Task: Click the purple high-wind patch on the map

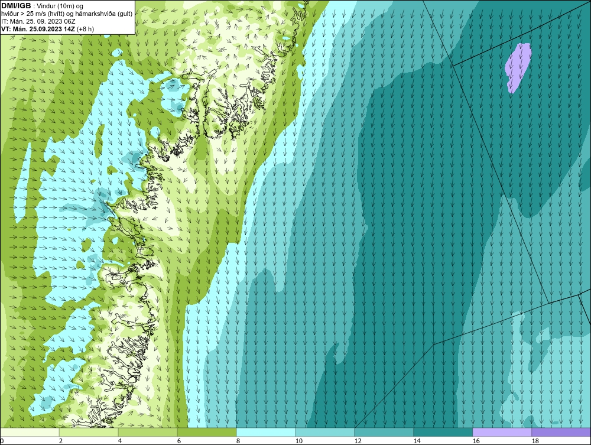Action: click(518, 68)
